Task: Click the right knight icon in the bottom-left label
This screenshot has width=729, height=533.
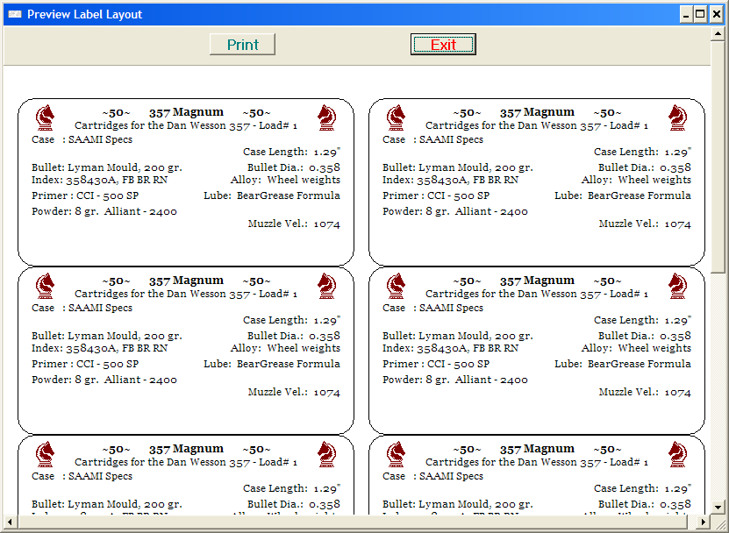Action: point(327,454)
